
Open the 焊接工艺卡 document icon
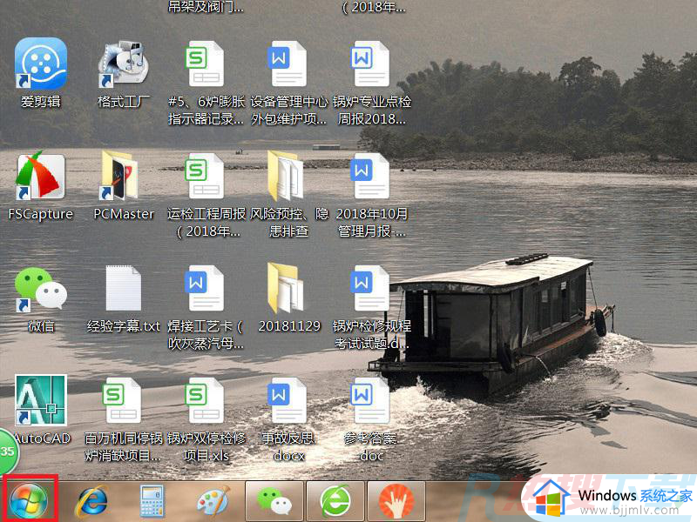[206, 288]
